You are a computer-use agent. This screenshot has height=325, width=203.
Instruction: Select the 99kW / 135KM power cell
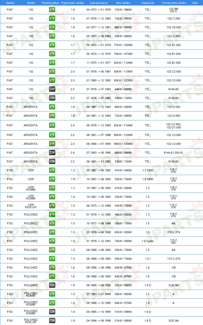tap(123, 144)
